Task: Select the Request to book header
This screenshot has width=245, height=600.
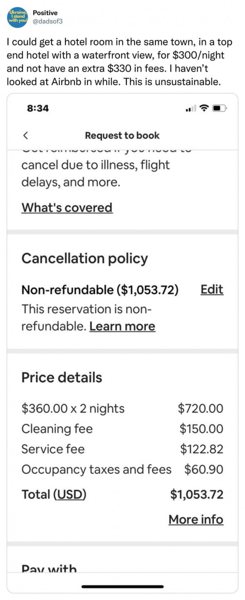Action: coord(122,135)
